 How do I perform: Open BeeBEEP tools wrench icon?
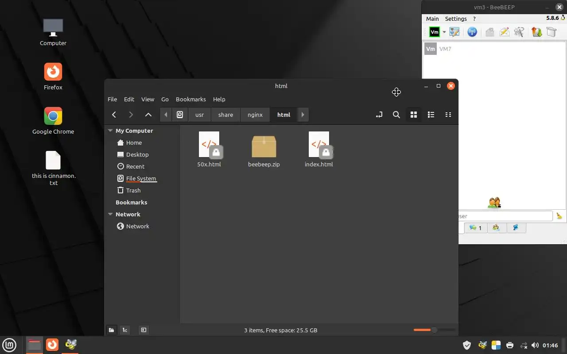click(519, 32)
